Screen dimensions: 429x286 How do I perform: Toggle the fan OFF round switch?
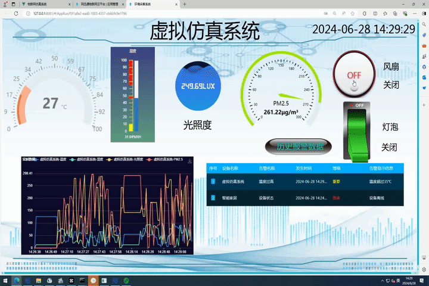[x=354, y=75]
